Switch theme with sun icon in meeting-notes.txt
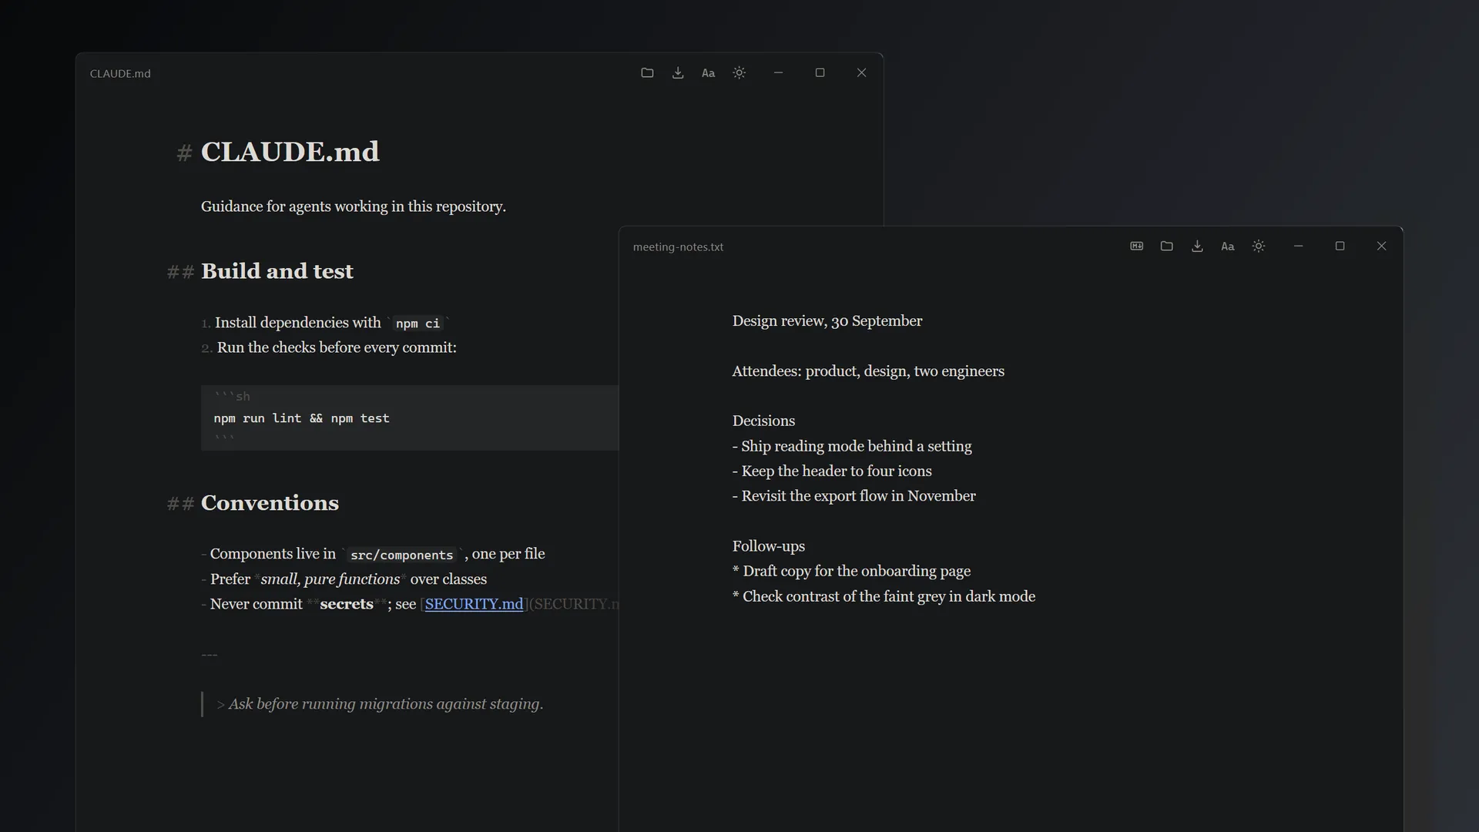The height and width of the screenshot is (832, 1479). click(1259, 247)
